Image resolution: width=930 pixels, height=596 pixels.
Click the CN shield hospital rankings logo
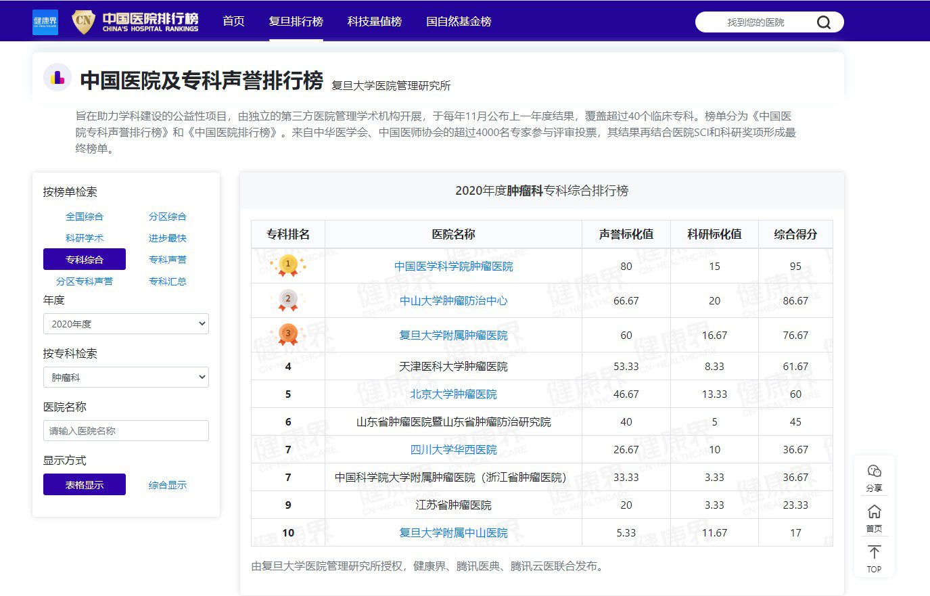[x=136, y=22]
